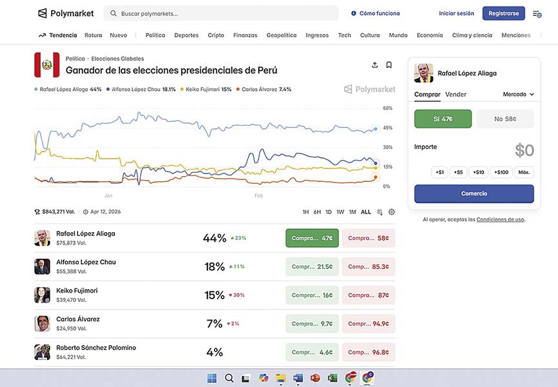Viewport: 558px width, 387px height.
Task: Click the Tendencia trending arrow icon
Action: pos(42,35)
